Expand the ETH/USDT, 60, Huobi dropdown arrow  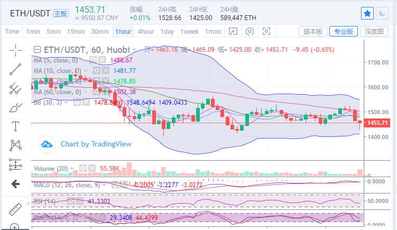[x=134, y=50]
